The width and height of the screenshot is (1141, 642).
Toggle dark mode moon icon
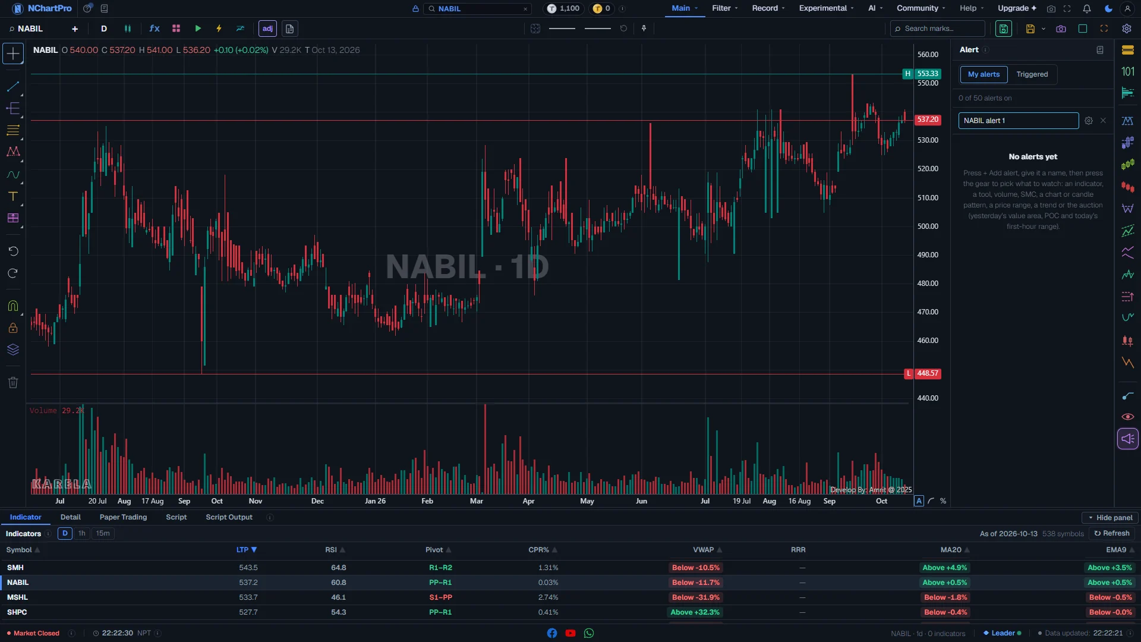[1108, 9]
